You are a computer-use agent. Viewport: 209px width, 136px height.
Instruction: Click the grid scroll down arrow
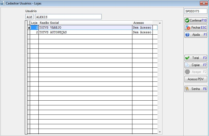160,132
